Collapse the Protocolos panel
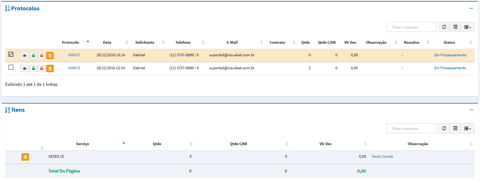The height and width of the screenshot is (181, 480). [471, 9]
